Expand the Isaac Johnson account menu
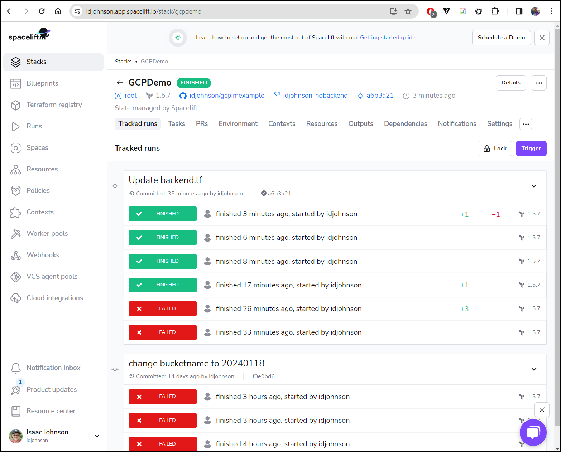Screen dimensions: 561x452 tap(97, 436)
